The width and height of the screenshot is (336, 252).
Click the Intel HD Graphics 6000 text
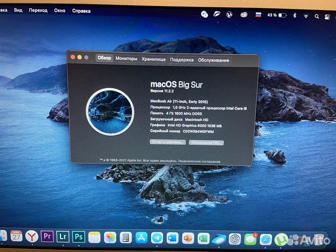(x=195, y=126)
